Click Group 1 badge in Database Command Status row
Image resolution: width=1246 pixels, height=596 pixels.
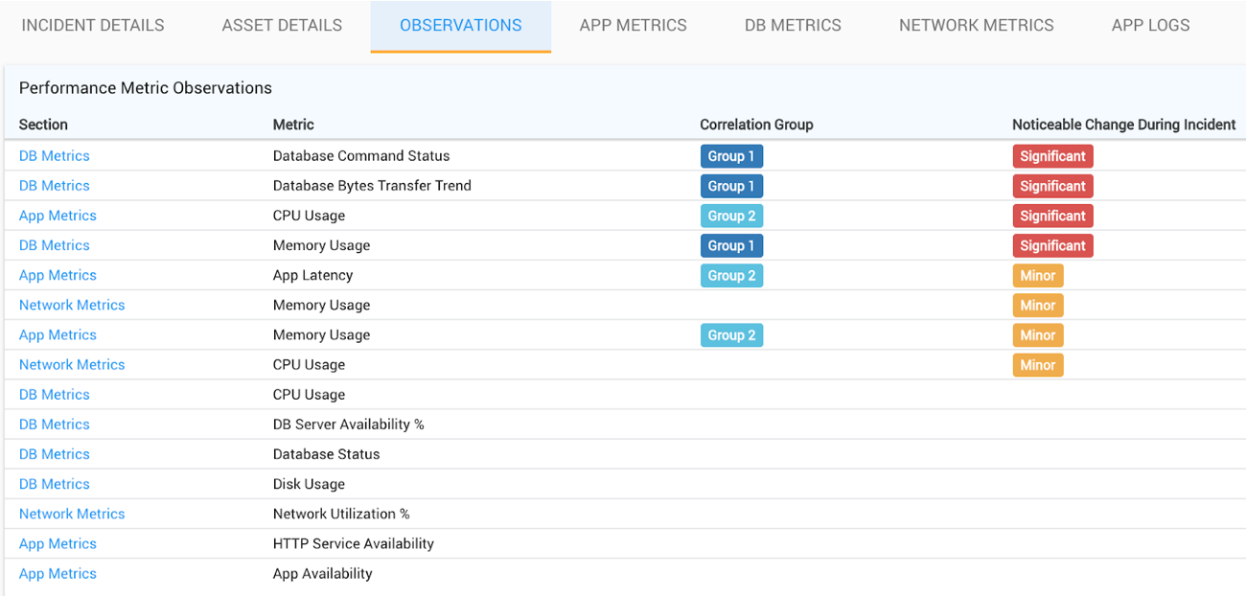click(731, 156)
